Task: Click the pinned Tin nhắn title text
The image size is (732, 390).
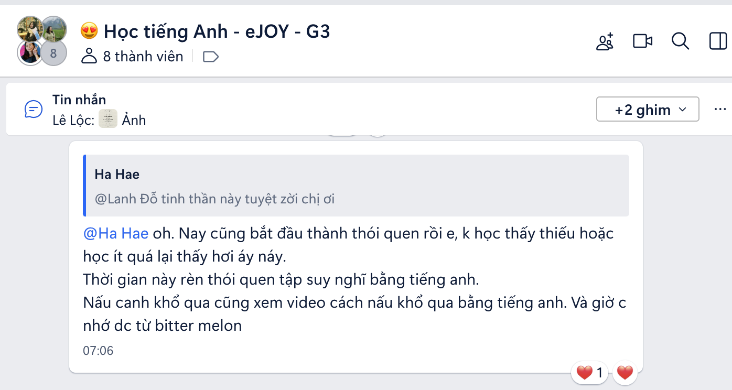Action: coord(79,100)
